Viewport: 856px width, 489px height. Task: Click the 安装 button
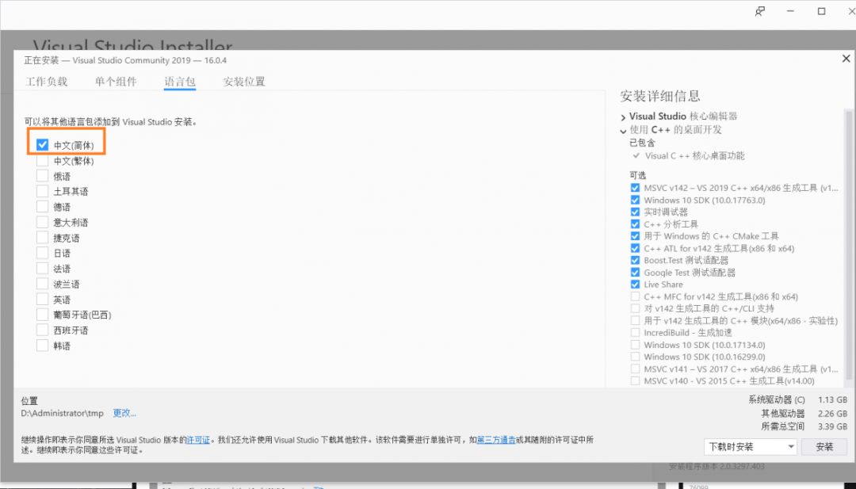(824, 446)
